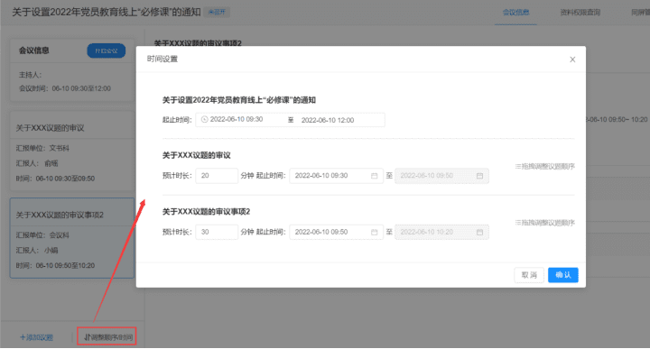Open start date picker 2022-06-10 09:50 for 审议事项2

tap(336, 232)
